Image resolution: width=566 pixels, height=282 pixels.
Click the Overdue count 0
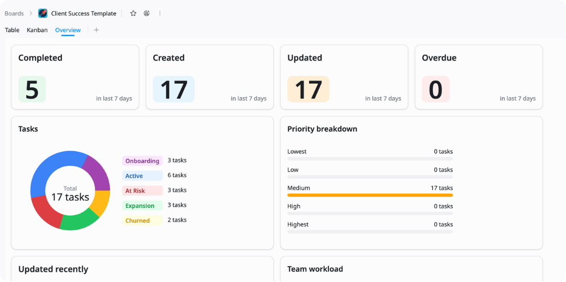(x=436, y=89)
